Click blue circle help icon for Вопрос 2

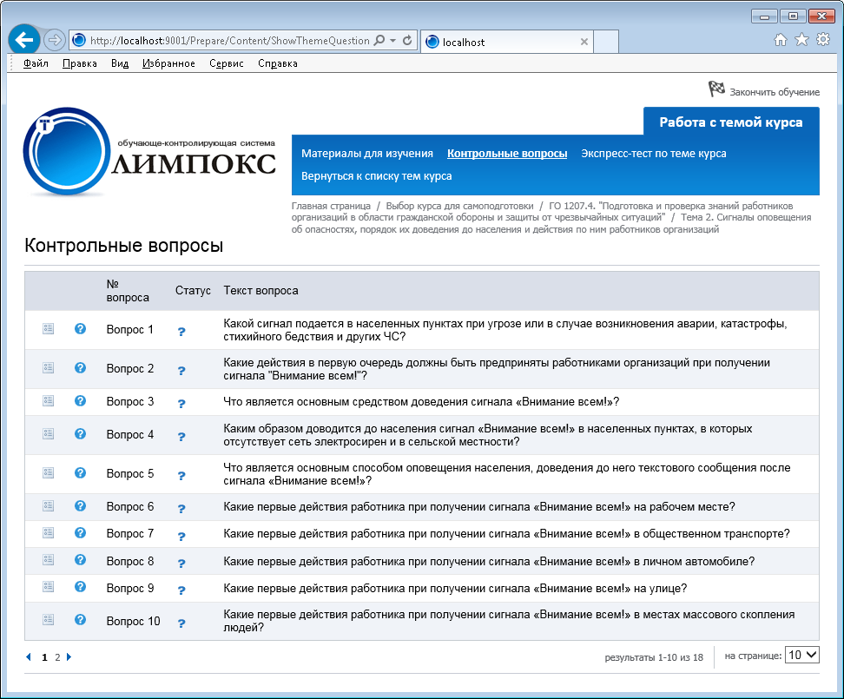80,367
